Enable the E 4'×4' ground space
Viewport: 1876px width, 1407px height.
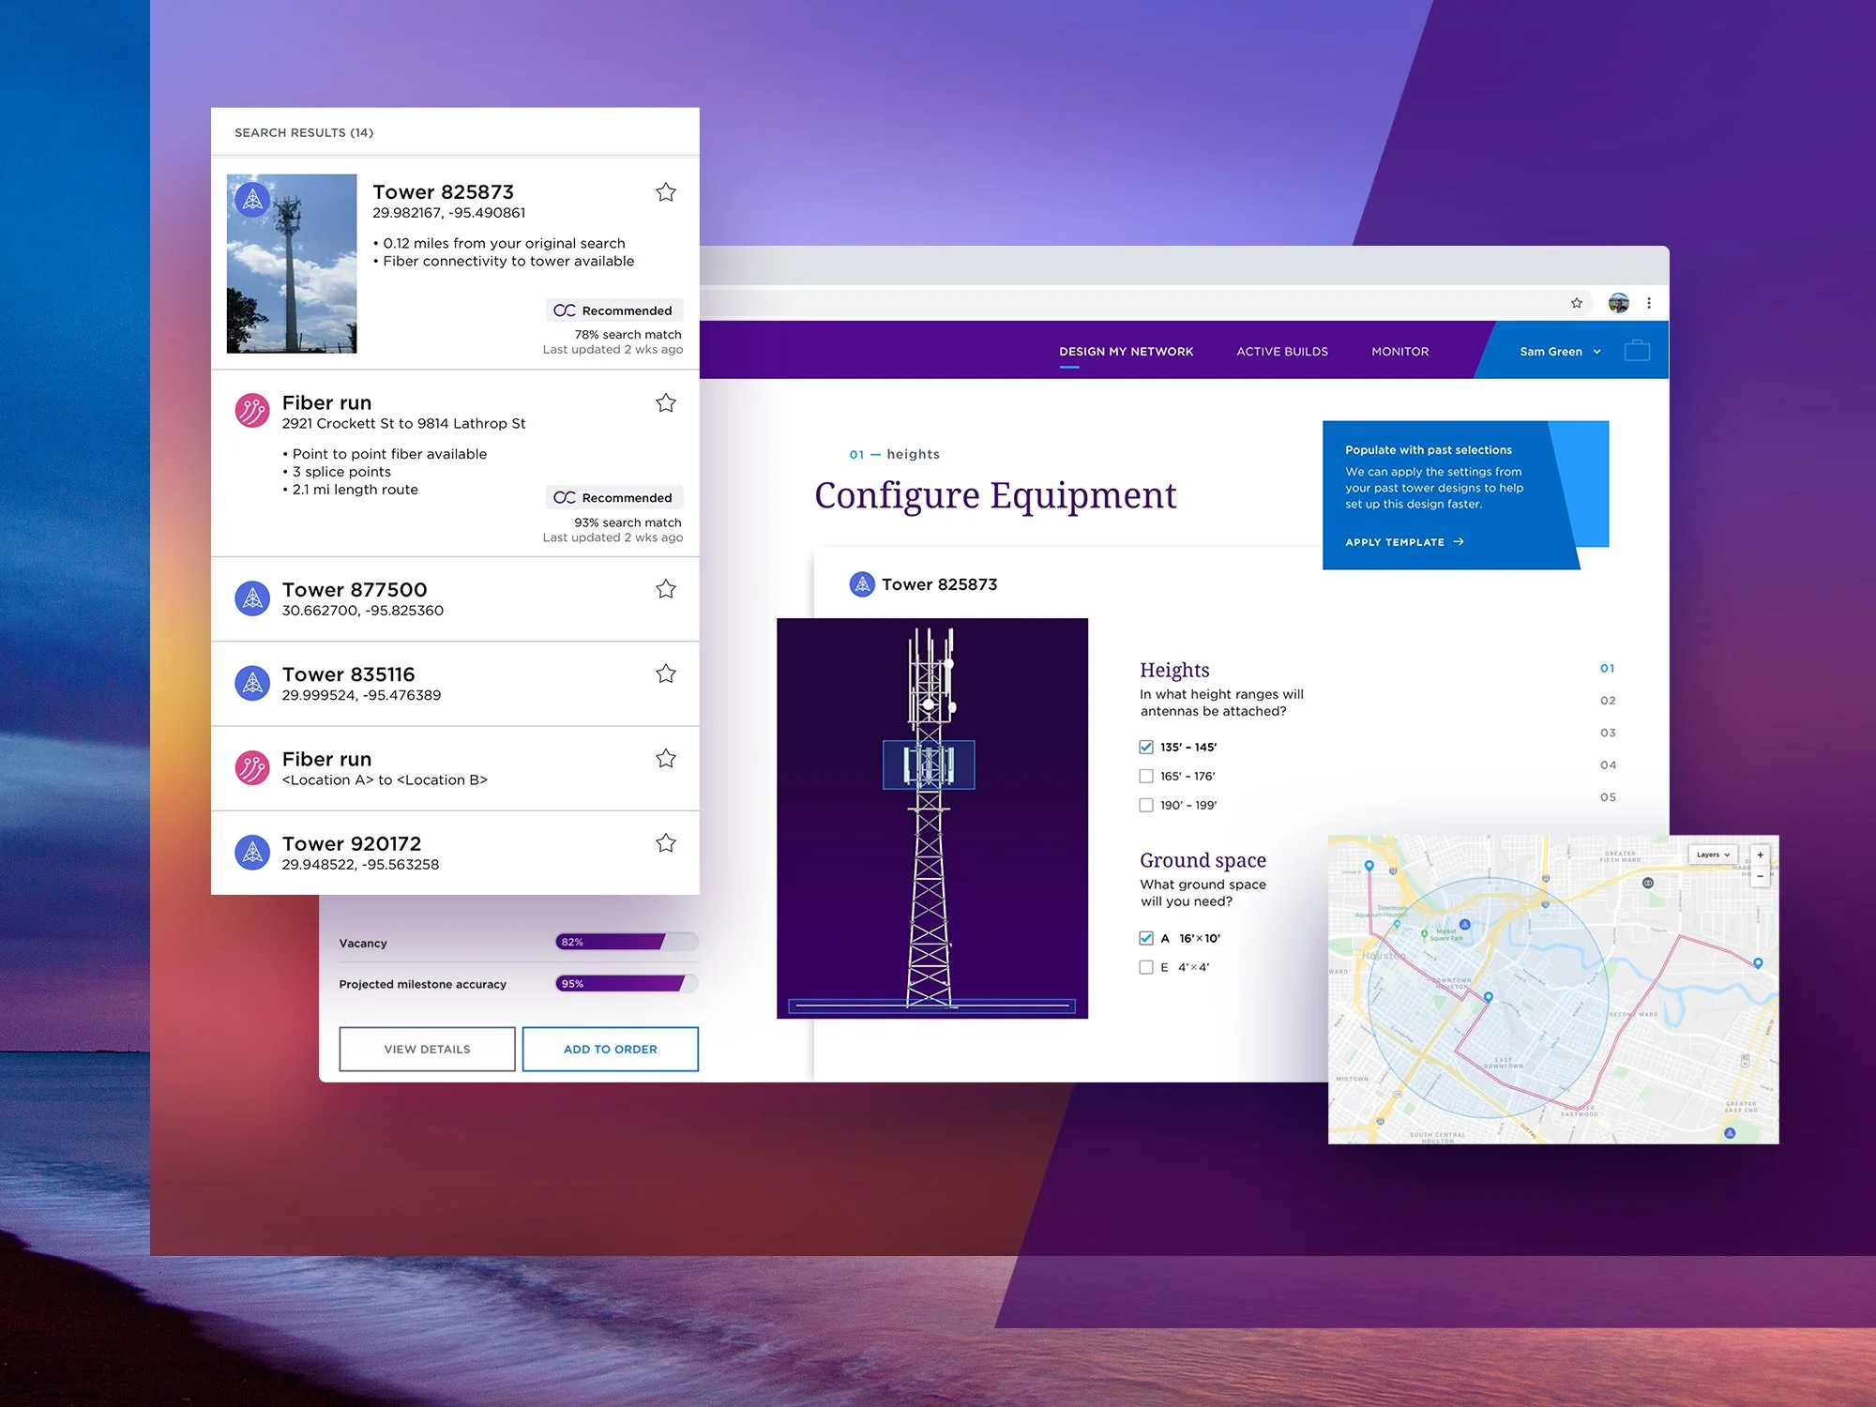1146,967
